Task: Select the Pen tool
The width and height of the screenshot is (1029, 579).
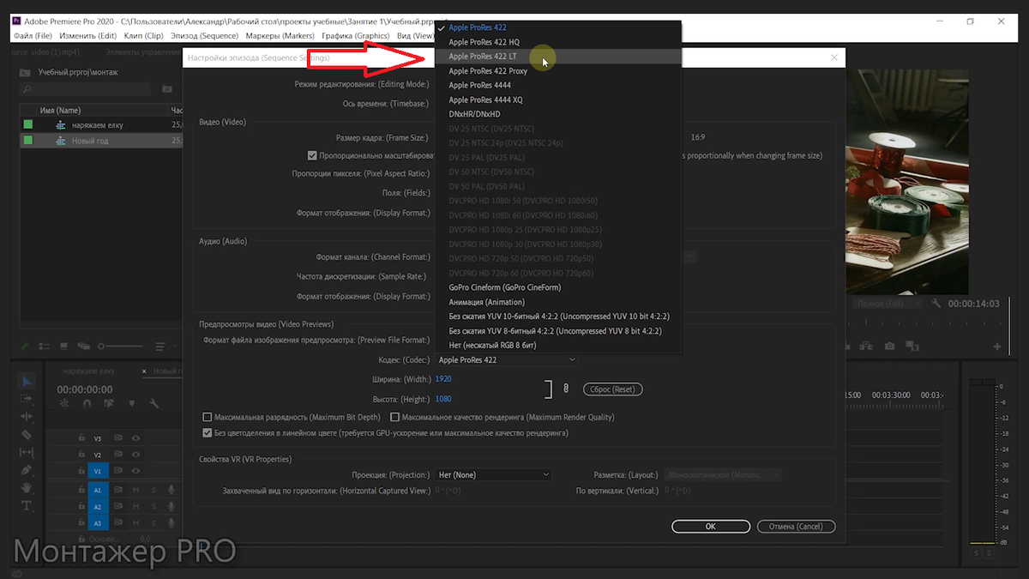Action: (x=27, y=470)
